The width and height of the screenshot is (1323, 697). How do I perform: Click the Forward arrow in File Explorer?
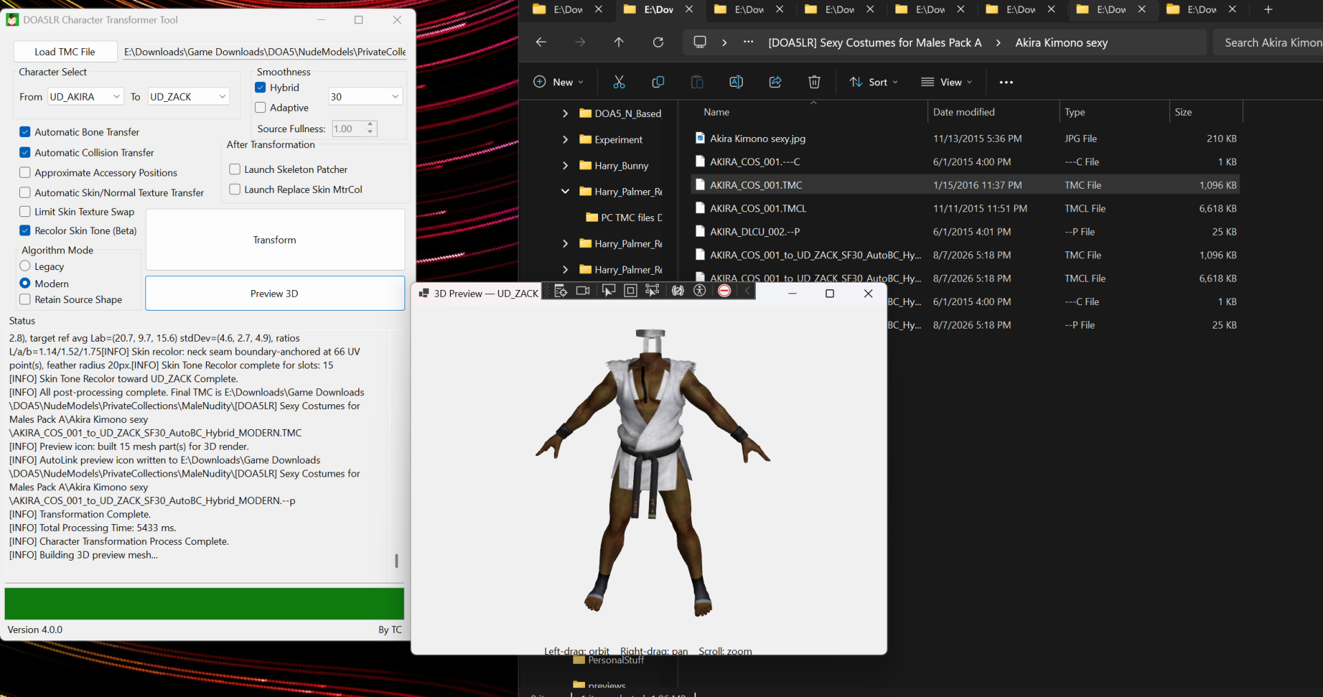coord(580,42)
